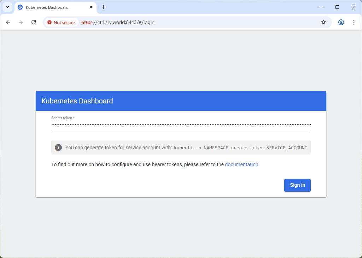Bookmark this page with the star icon

(x=323, y=22)
